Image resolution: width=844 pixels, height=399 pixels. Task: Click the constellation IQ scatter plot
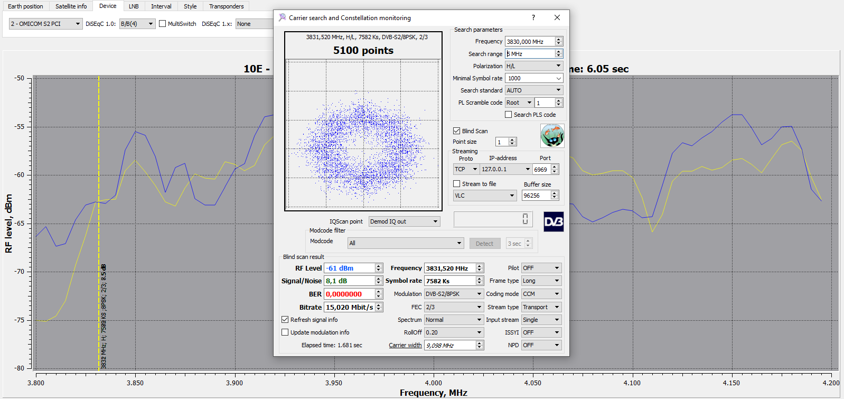pos(363,135)
